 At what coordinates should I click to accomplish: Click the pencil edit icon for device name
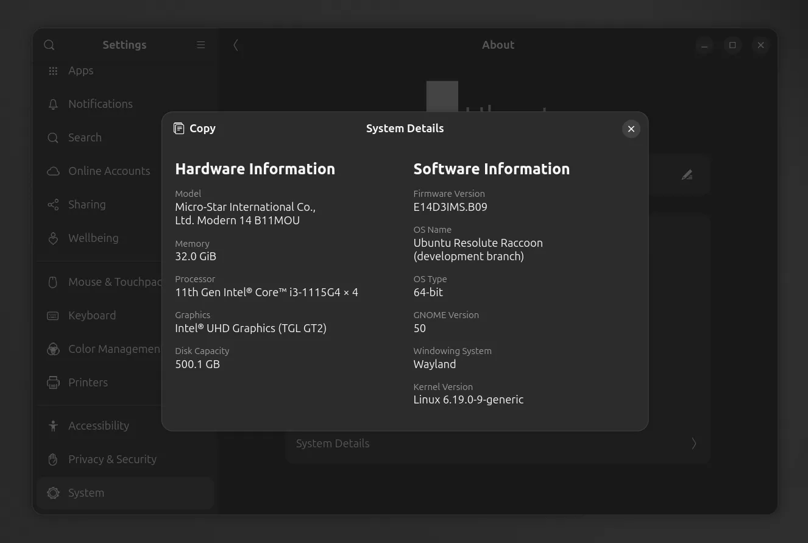click(687, 175)
